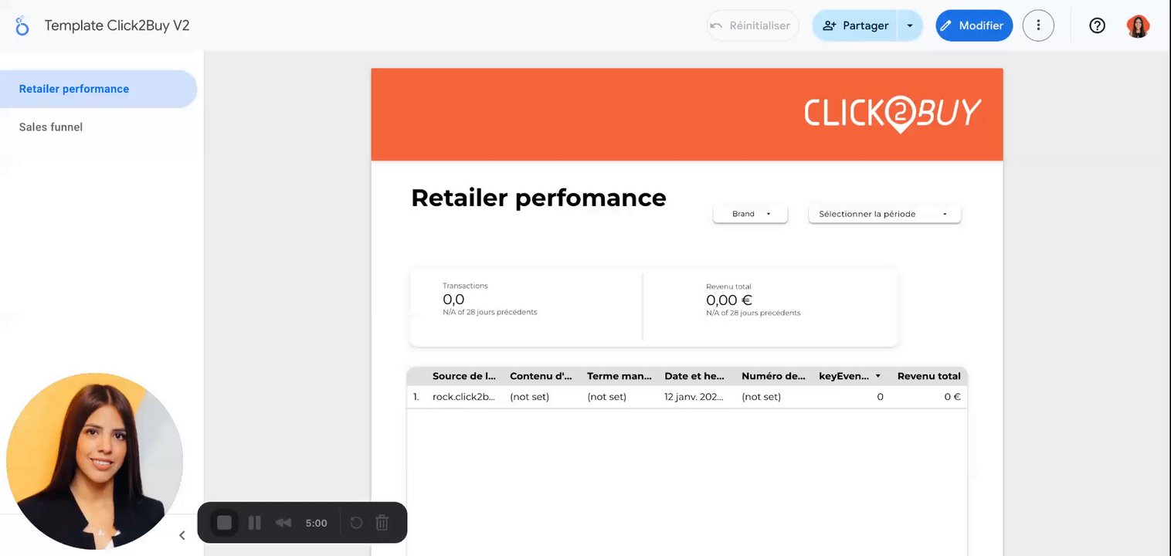Rewind the recording
This screenshot has width=1171, height=556.
click(283, 523)
